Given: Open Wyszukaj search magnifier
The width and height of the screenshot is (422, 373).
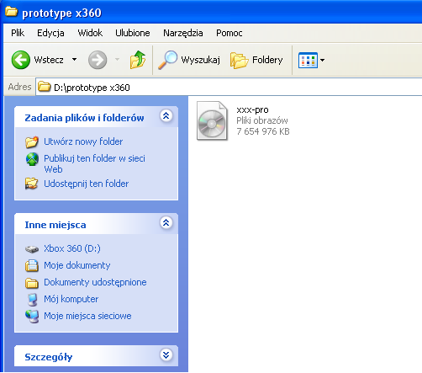Looking at the screenshot, I should [167, 60].
